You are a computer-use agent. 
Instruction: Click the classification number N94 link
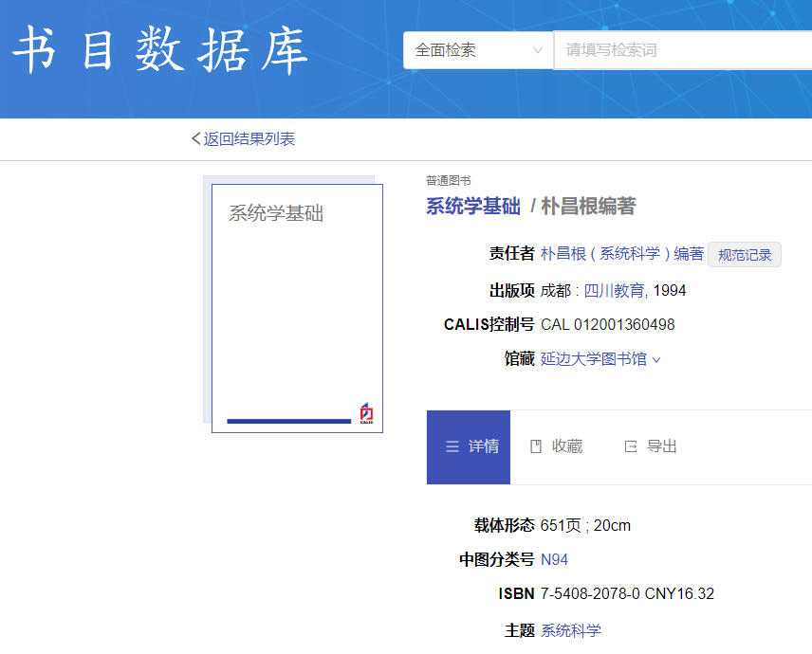[554, 559]
